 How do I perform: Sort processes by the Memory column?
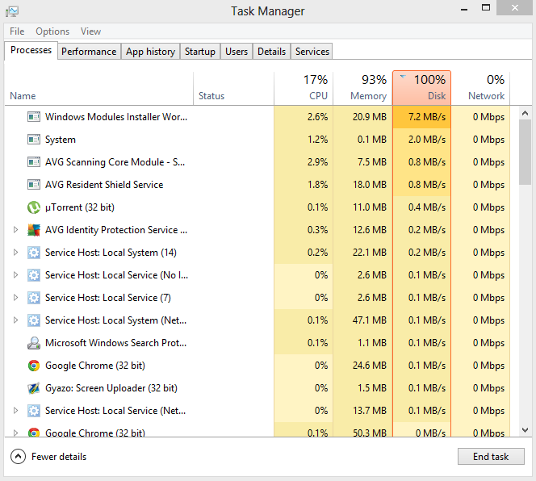[x=362, y=88]
